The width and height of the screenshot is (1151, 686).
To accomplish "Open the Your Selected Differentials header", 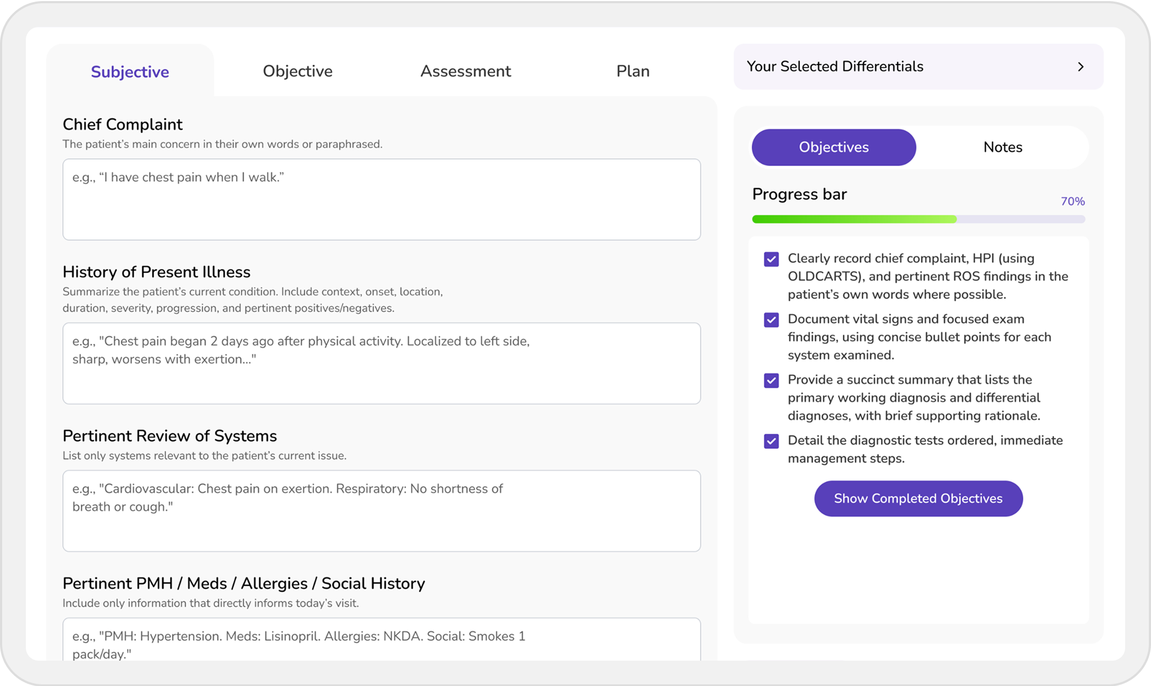I will [918, 67].
